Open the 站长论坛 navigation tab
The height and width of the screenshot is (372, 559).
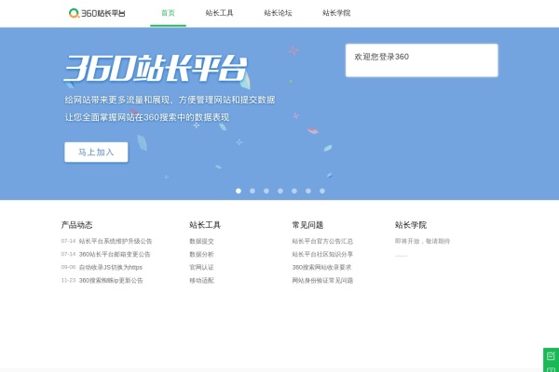pyautogui.click(x=278, y=13)
